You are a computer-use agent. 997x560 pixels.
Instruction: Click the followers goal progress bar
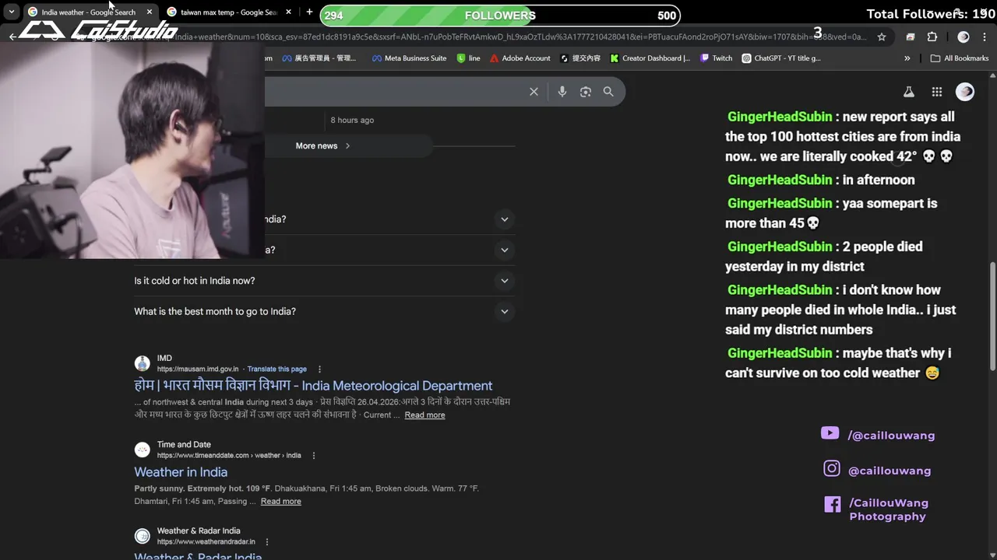(x=499, y=16)
